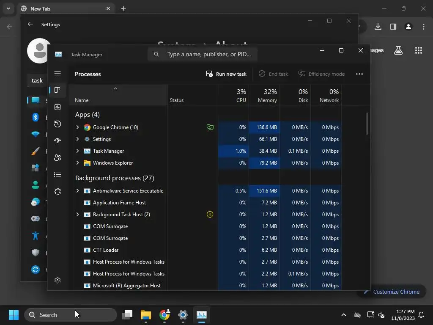Expand Google Chrome (10) process group
Screen dimensions: 433x325
pos(78,127)
